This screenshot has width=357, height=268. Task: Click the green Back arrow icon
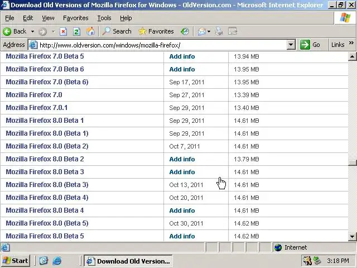(x=7, y=31)
